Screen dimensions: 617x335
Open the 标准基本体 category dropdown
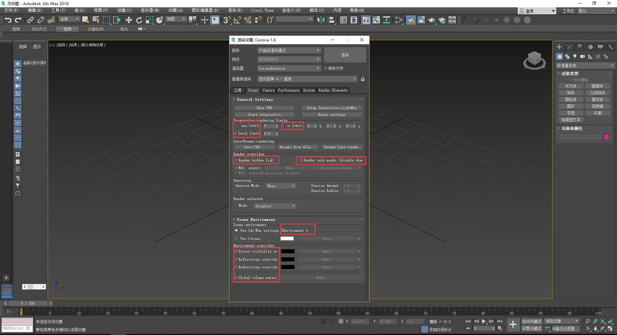pos(585,65)
